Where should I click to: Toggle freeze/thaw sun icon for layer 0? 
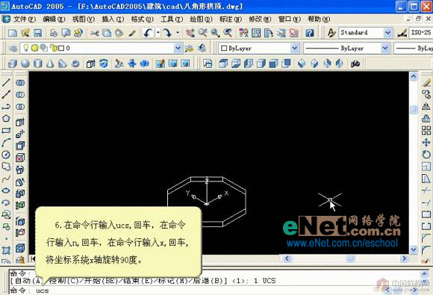point(34,48)
